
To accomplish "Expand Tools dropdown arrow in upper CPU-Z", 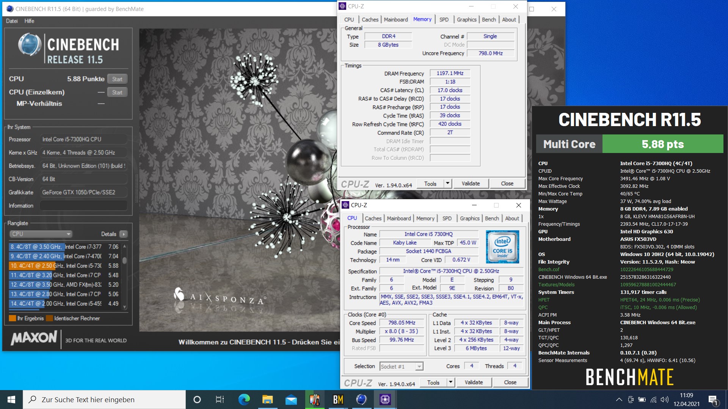I will click(x=447, y=184).
